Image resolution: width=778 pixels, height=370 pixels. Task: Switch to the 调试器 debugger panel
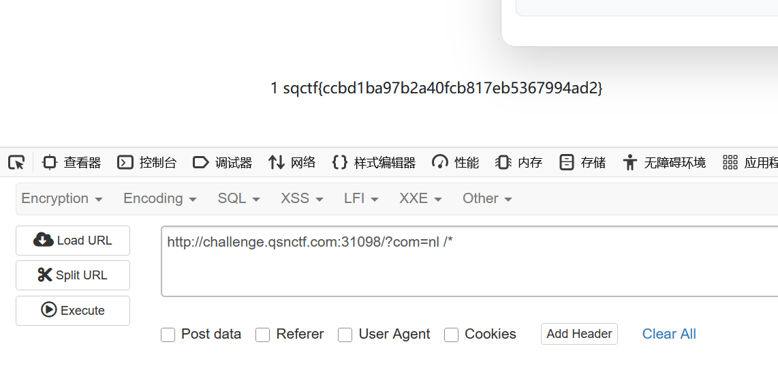pos(222,162)
